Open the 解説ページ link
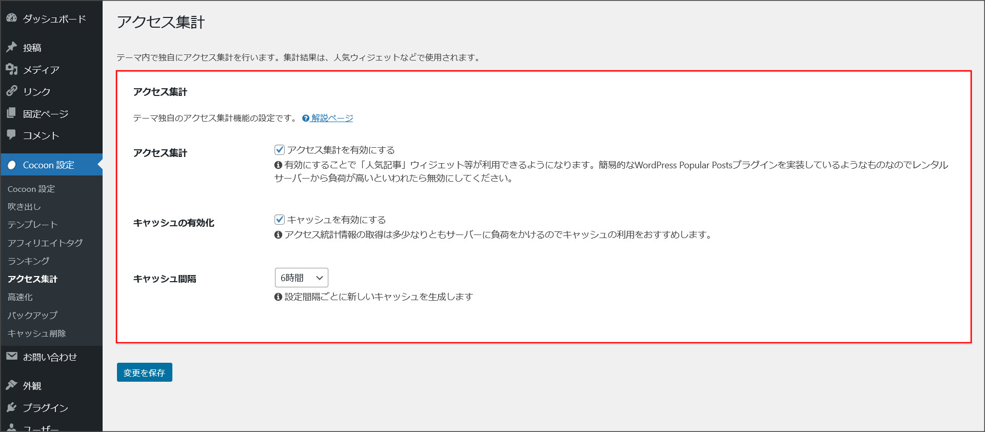 pos(332,118)
